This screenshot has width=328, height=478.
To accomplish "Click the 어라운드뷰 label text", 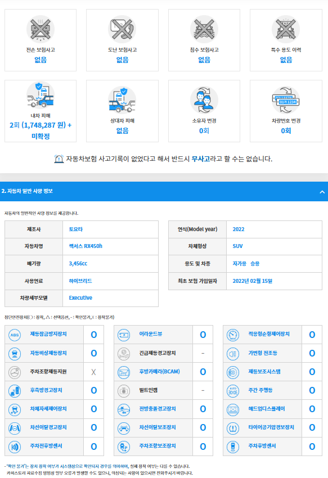I will pyautogui.click(x=151, y=334).
